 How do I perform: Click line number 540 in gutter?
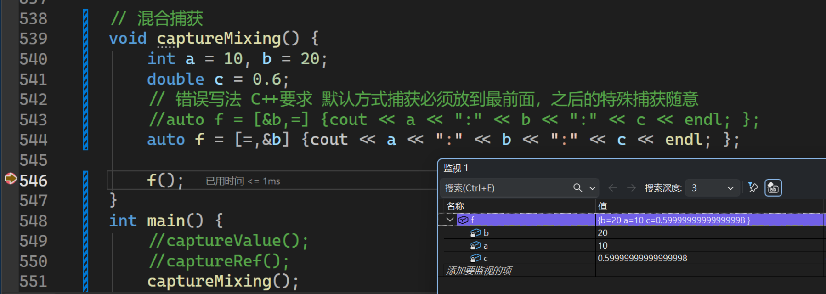tap(33, 59)
